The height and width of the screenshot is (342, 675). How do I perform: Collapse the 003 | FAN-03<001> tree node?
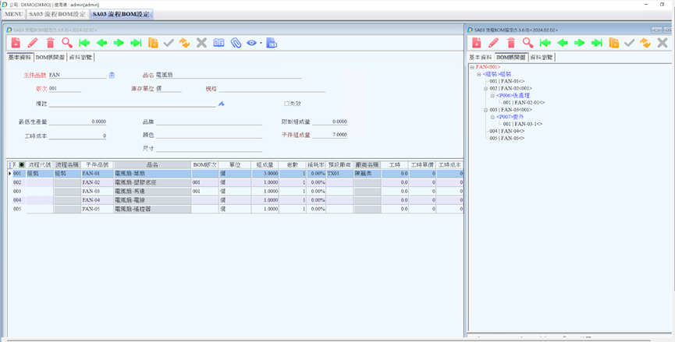(485, 110)
